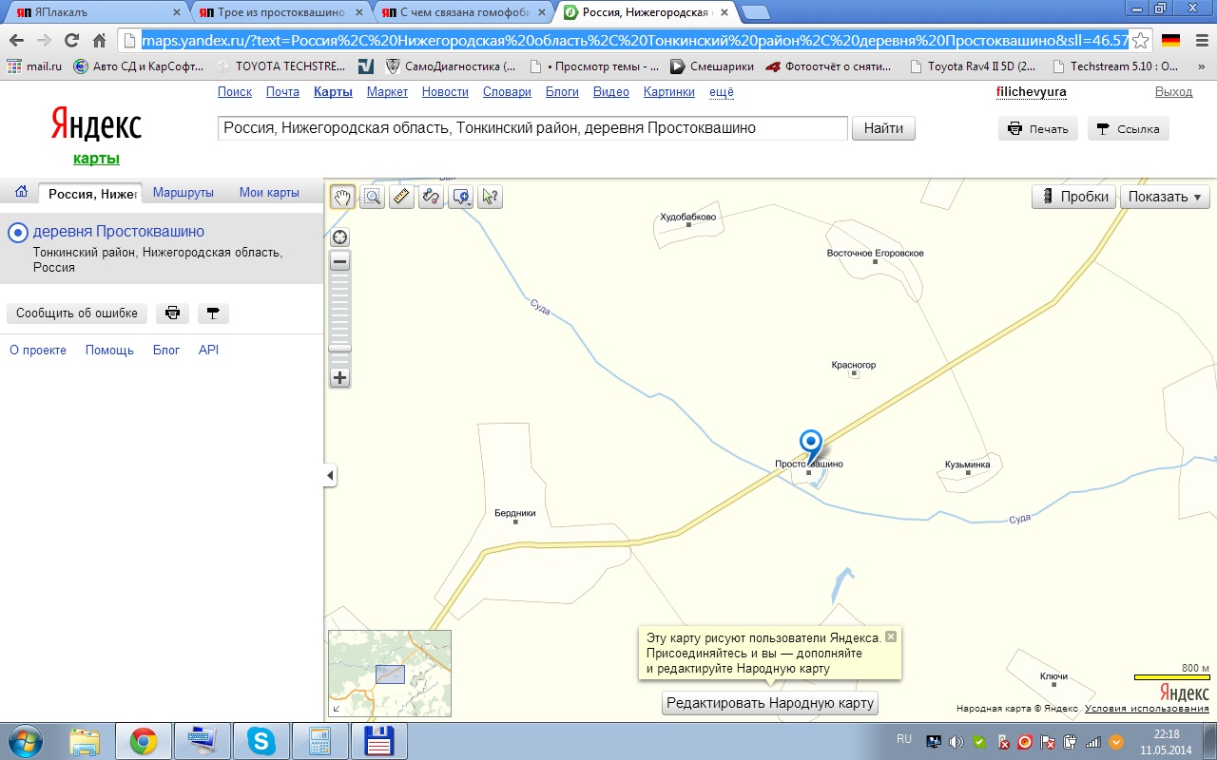Screen dimensions: 1217x760
Task: Select the ruler distance tool
Action: pyautogui.click(x=401, y=197)
